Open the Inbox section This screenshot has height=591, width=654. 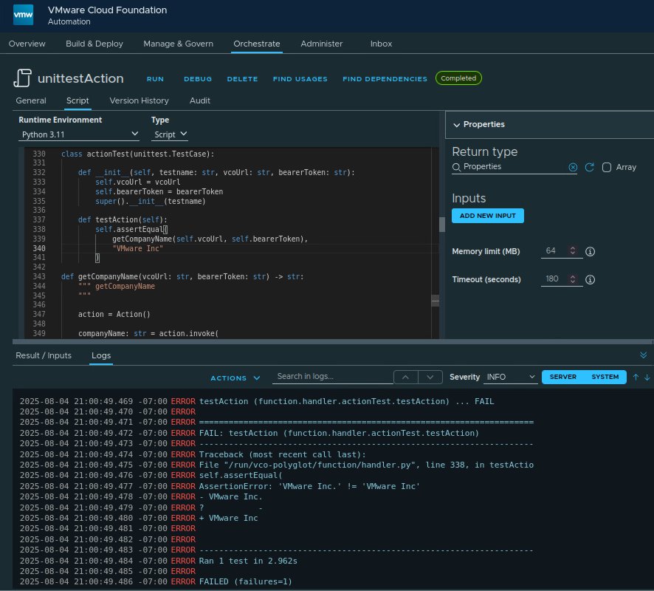[x=381, y=44]
